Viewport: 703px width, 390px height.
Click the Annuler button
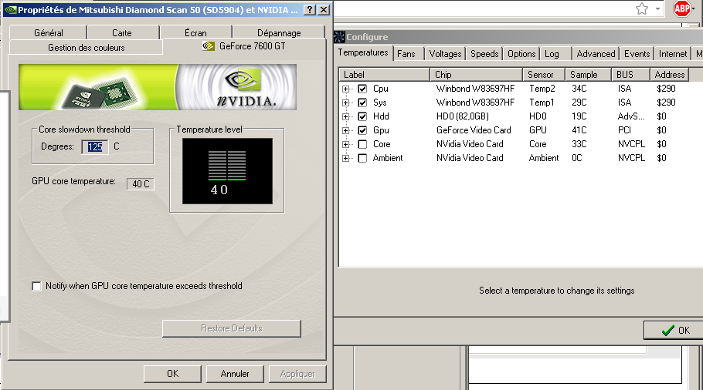[x=235, y=374]
